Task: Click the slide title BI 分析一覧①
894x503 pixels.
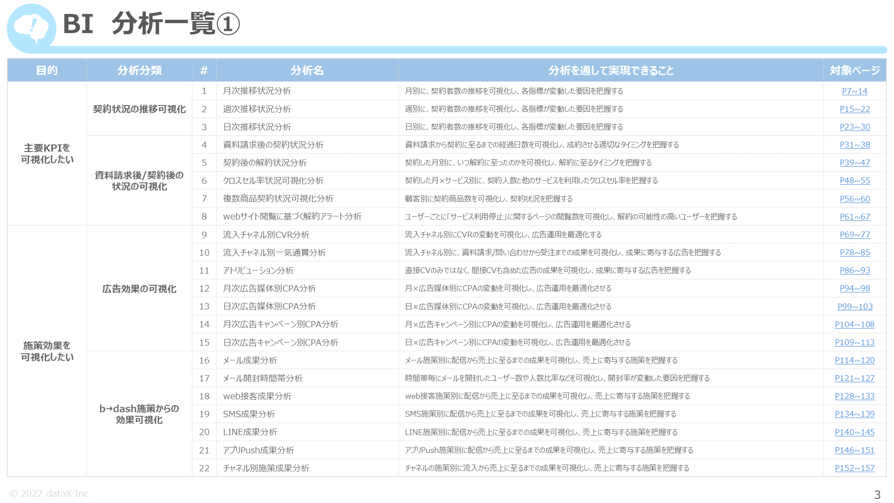Action: coord(152,24)
